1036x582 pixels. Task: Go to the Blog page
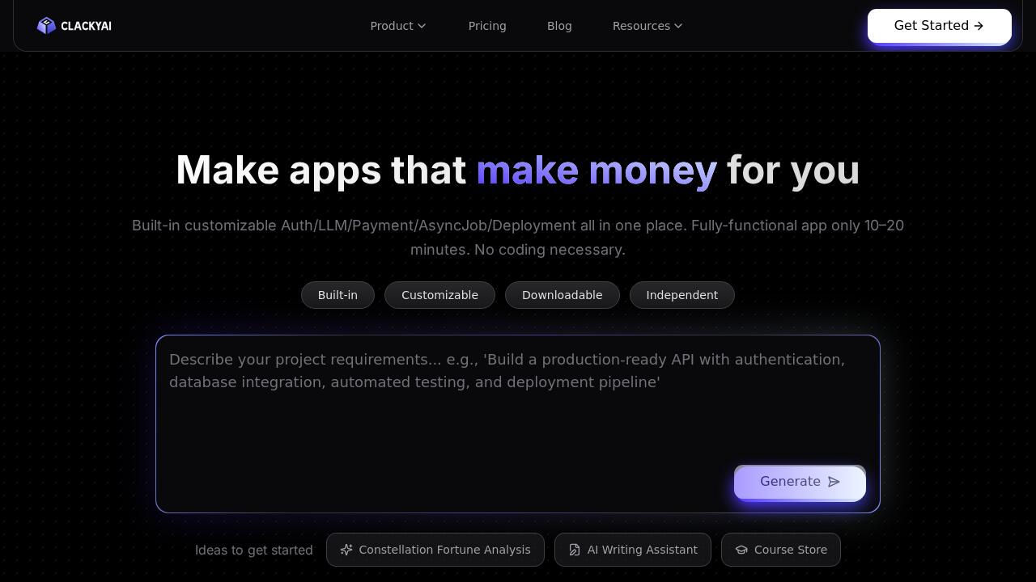coord(559,26)
